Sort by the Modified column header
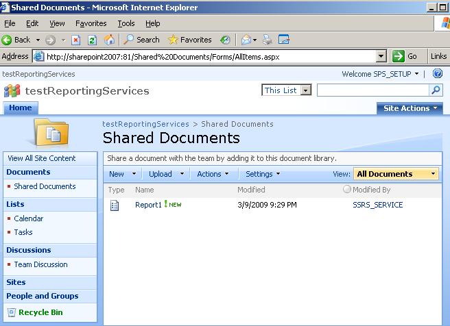The height and width of the screenshot is (326, 450). [251, 190]
